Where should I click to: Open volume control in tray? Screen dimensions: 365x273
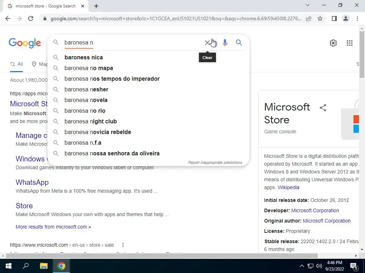319,266
